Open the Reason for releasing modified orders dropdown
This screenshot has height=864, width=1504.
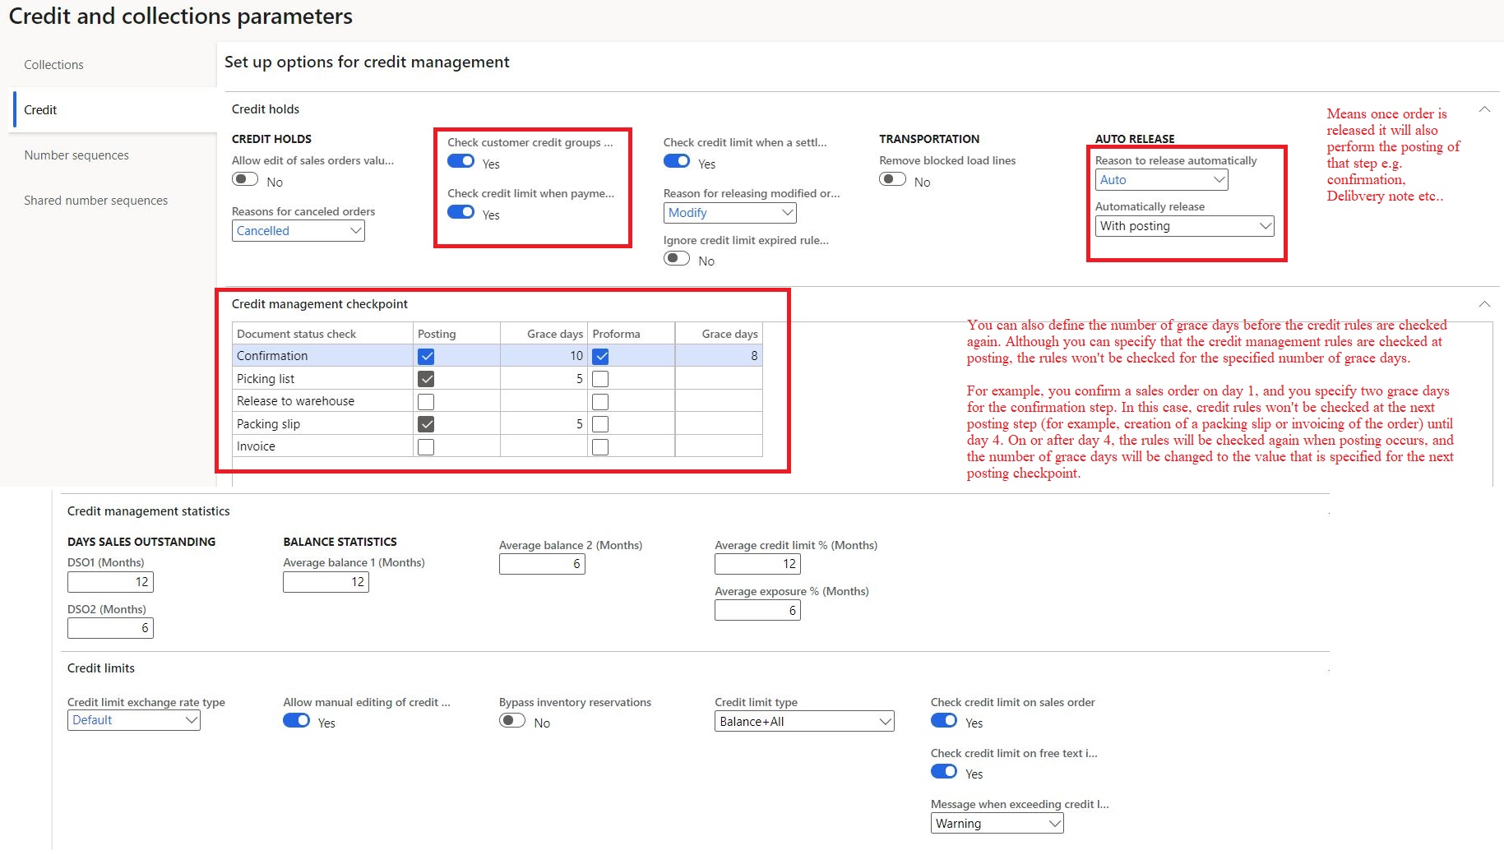point(787,212)
